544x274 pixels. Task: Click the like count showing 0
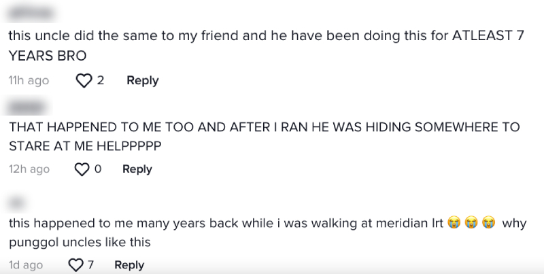[x=98, y=169]
